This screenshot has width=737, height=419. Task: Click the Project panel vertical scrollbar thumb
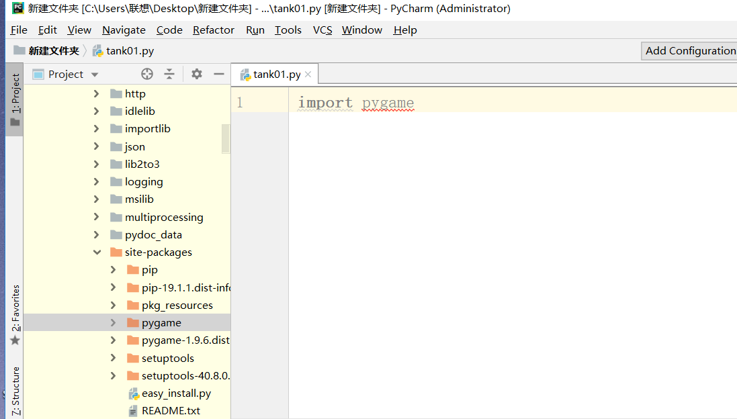point(226,138)
